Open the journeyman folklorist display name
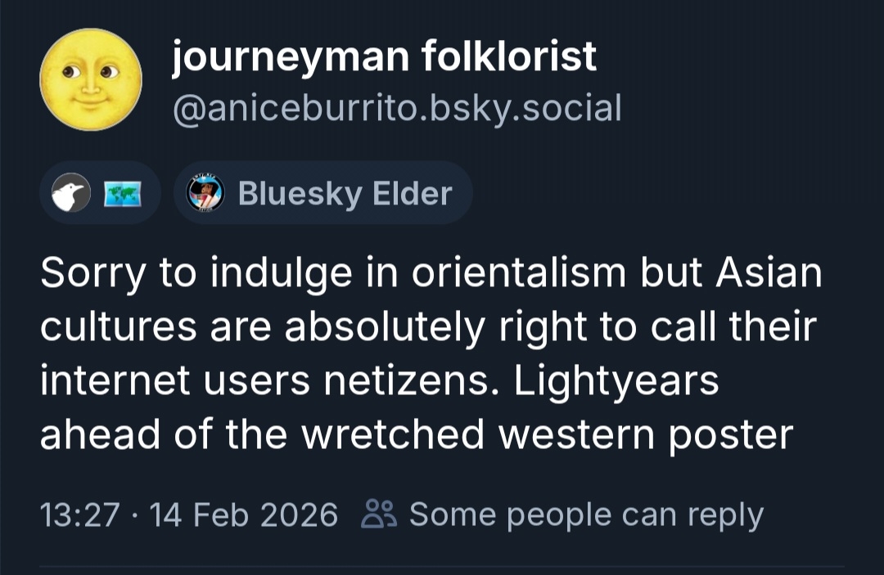Image resolution: width=884 pixels, height=575 pixels. coord(384,57)
